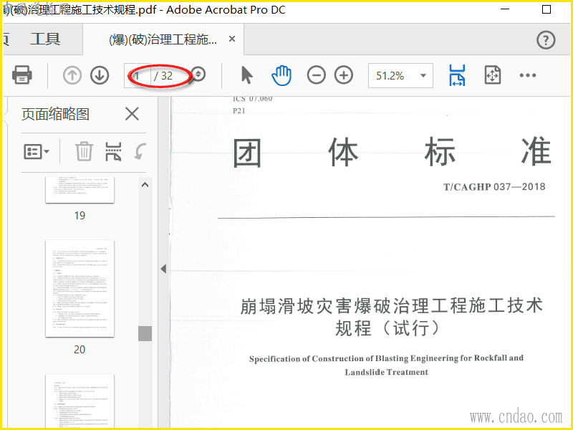Toggle fit-width scrolling mode icon
This screenshot has height=430, width=573.
457,75
